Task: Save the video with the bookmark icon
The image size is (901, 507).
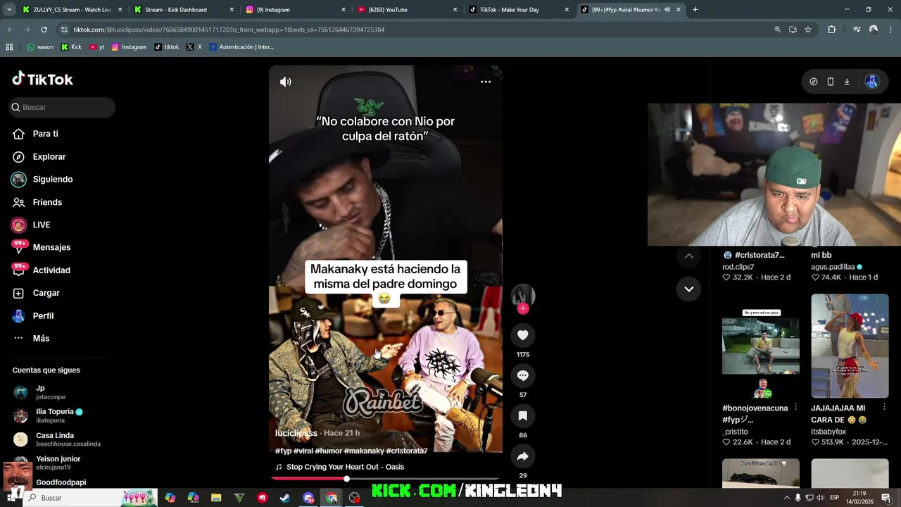Action: click(x=522, y=416)
